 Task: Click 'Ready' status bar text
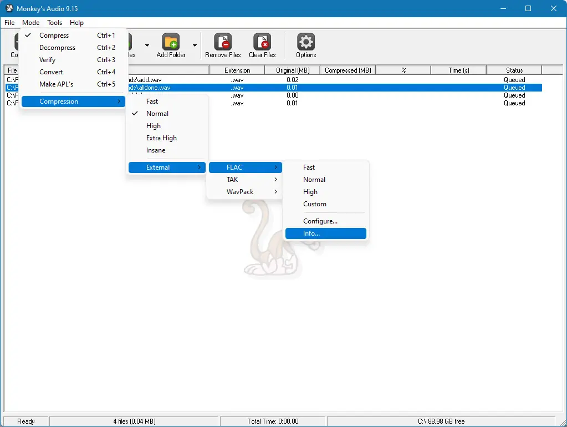click(25, 421)
